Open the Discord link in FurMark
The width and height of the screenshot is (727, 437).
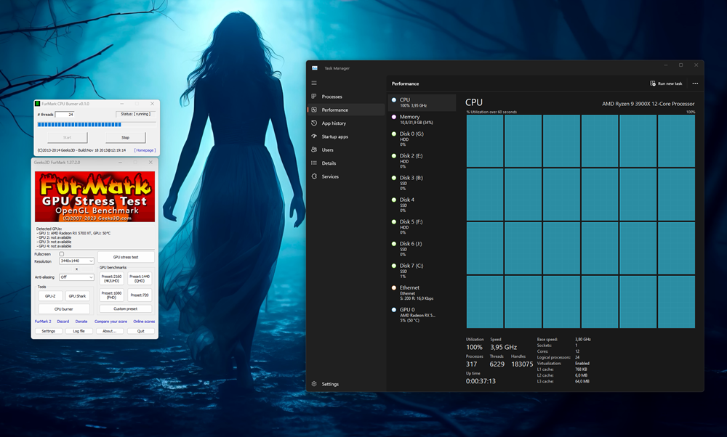point(63,322)
